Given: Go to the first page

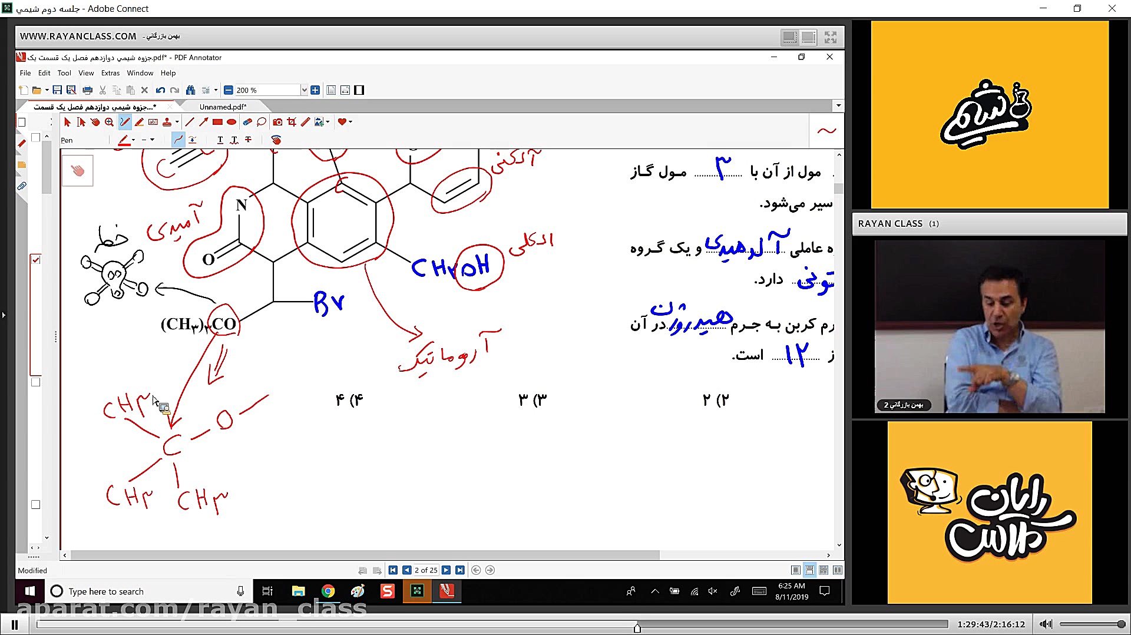Looking at the screenshot, I should click(x=393, y=570).
